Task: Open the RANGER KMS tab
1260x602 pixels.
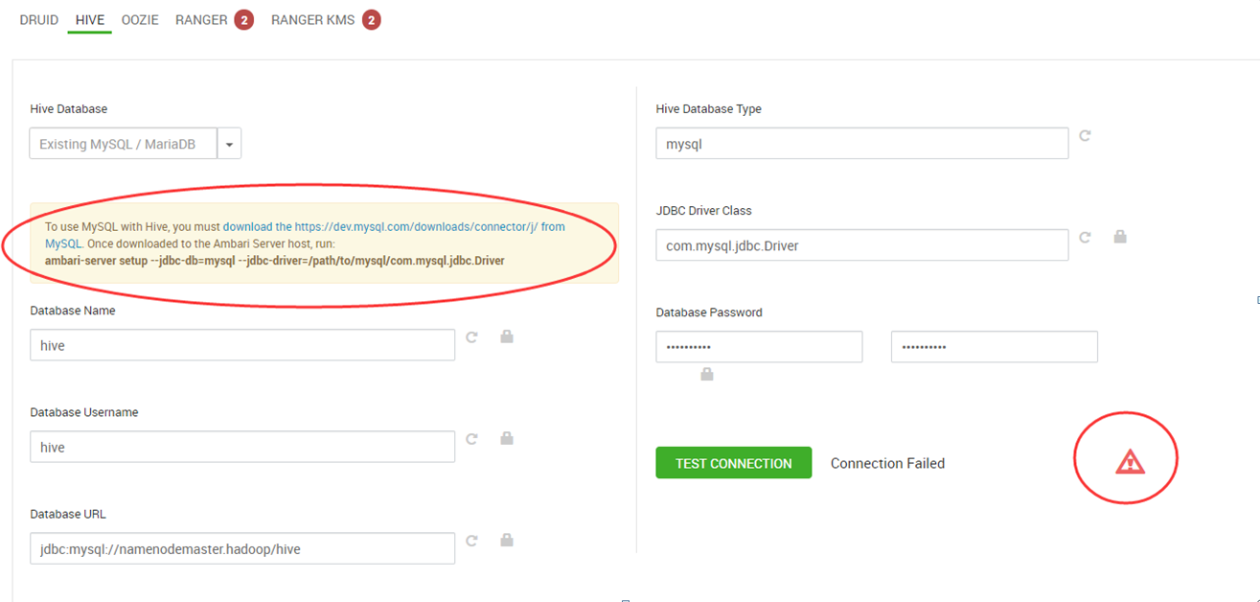Action: tap(313, 20)
